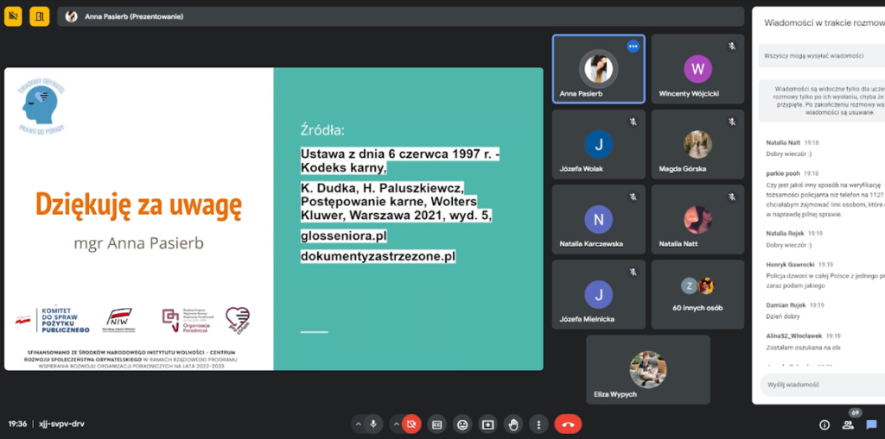Leave the call with red hang-up button
The image size is (885, 439).
(568, 424)
